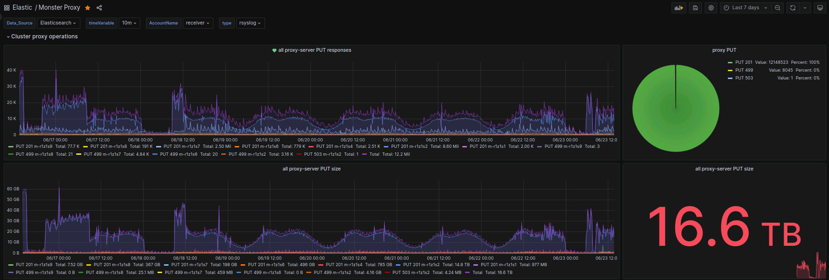Image resolution: width=829 pixels, height=280 pixels.
Task: Refresh the dashboard
Action: coord(793,8)
